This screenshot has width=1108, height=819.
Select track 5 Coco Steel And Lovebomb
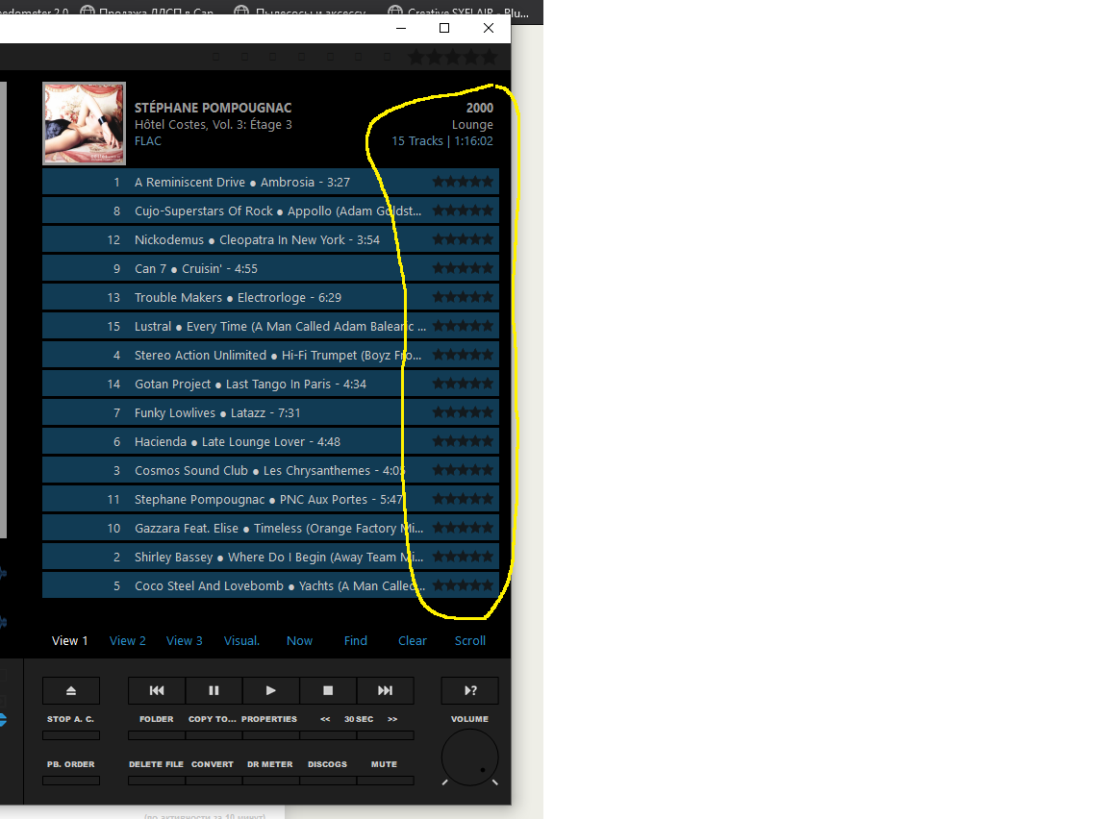270,585
